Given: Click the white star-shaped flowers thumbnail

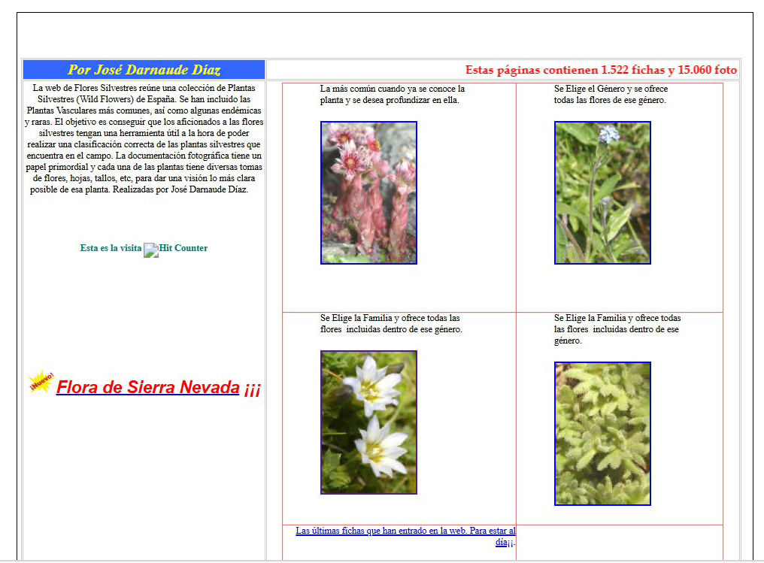Looking at the screenshot, I should 368,422.
